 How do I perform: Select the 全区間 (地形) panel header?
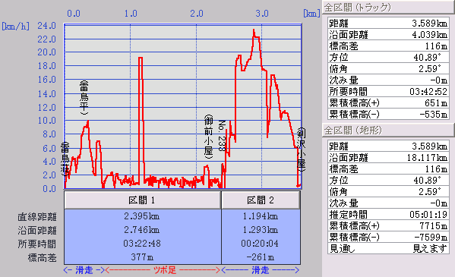click(x=388, y=131)
